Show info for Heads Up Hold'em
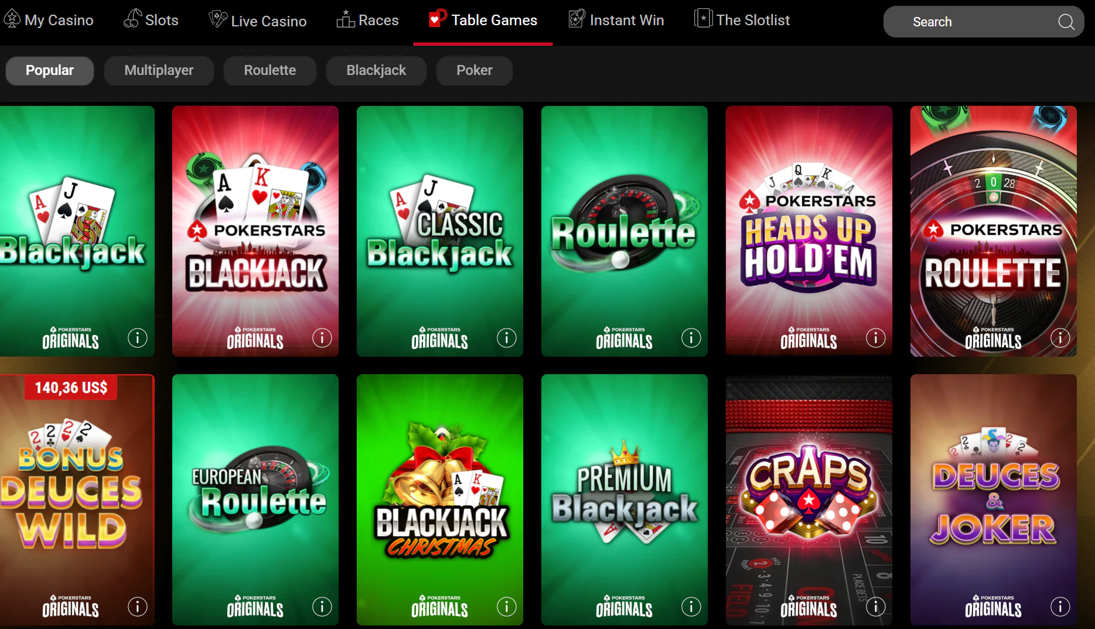Image resolution: width=1095 pixels, height=629 pixels. click(876, 338)
